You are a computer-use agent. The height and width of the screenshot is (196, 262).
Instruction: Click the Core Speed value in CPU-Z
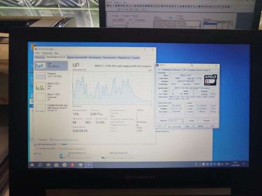pos(176,106)
